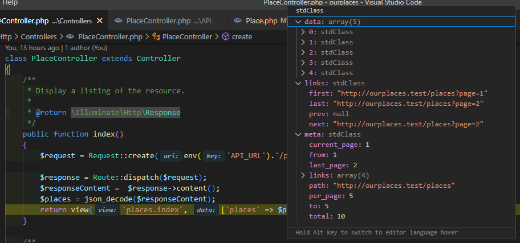
Task: Select 'total: 10' row
Action: click(x=401, y=216)
